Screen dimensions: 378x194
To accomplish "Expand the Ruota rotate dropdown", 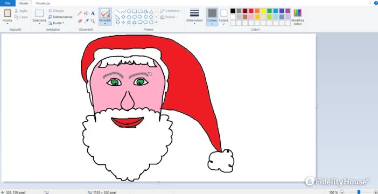I will [x=56, y=23].
